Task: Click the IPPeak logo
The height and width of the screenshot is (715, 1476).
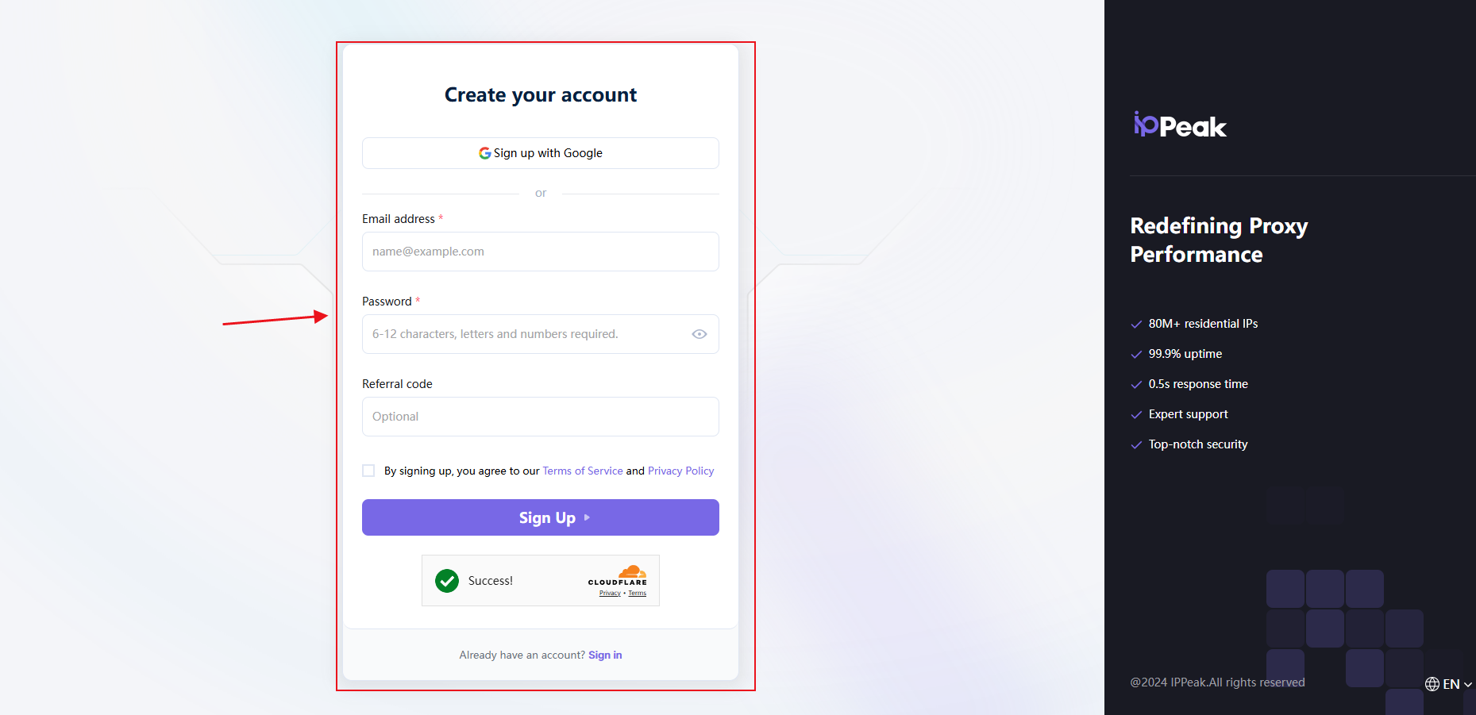Action: 1180,125
